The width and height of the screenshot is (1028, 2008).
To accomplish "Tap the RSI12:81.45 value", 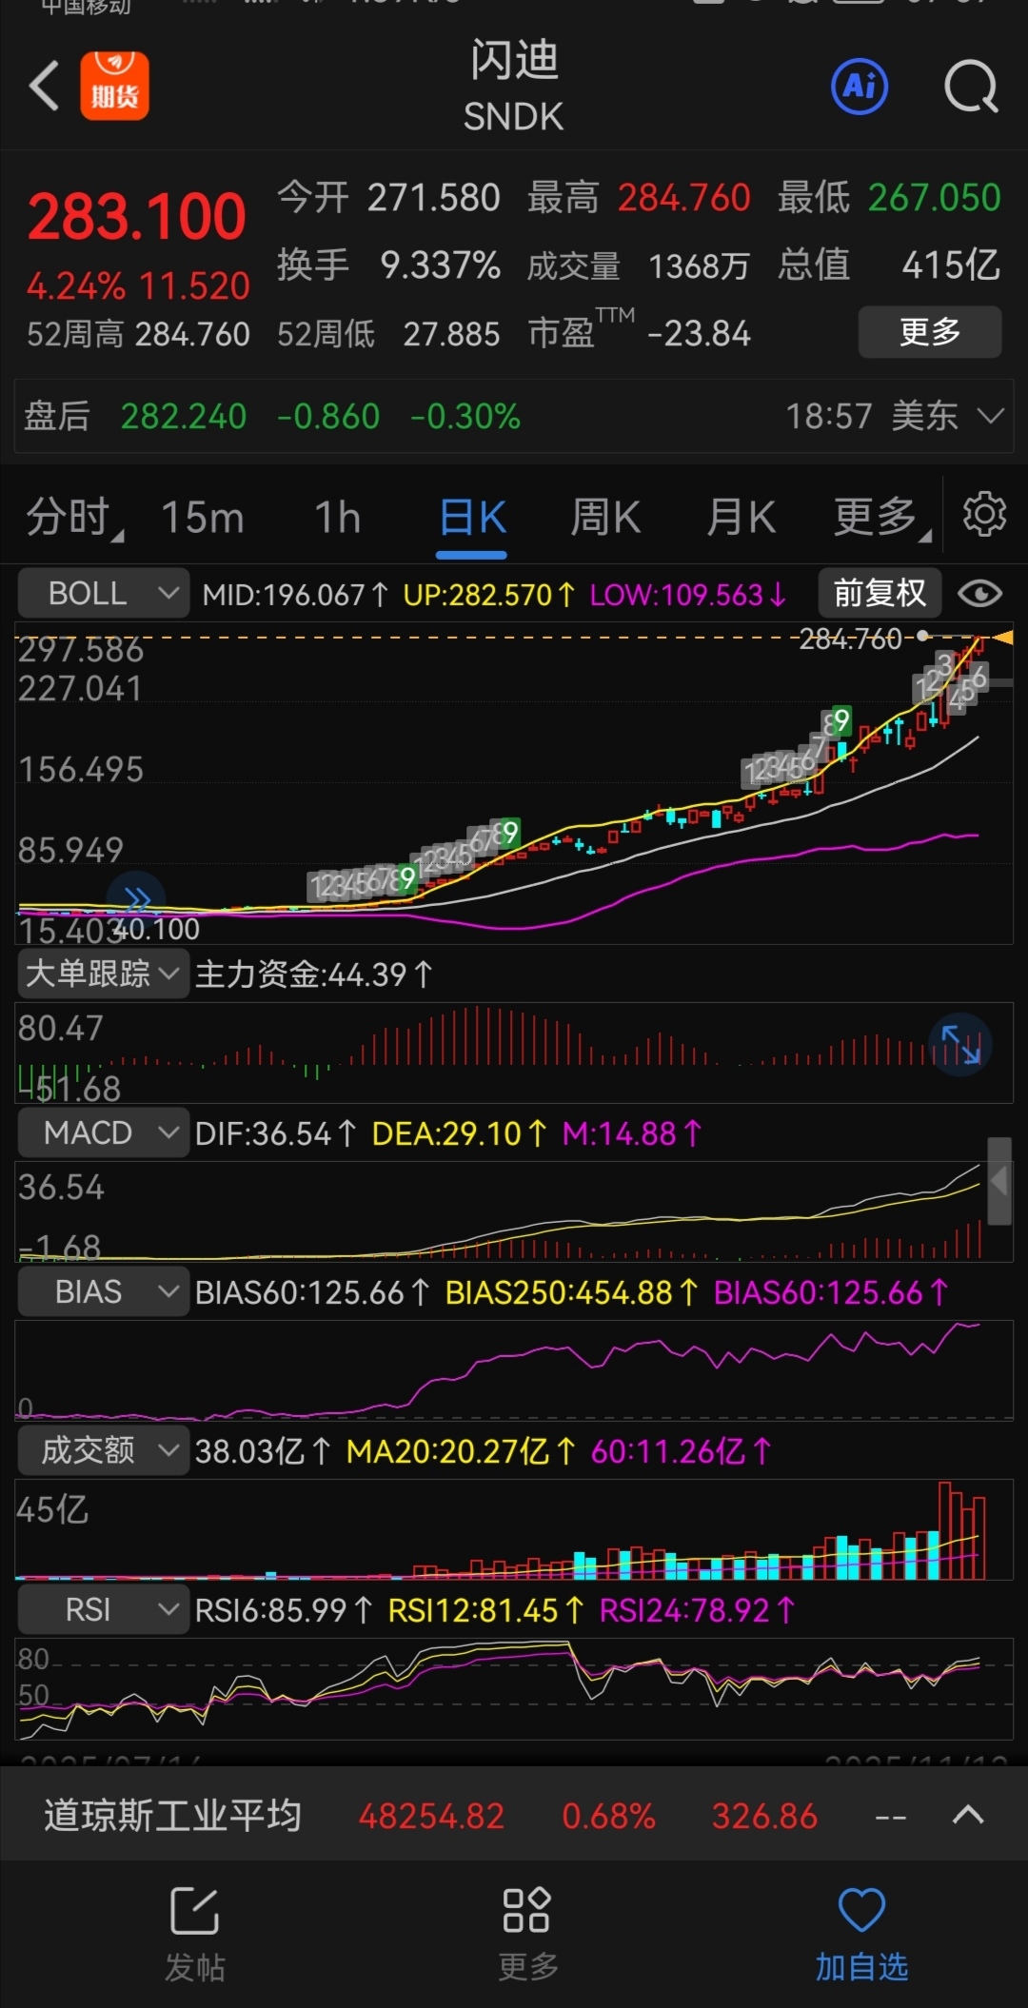I will click(485, 1609).
